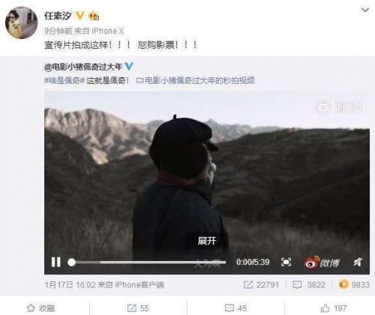Open the repost tab showing 55

(x=138, y=308)
